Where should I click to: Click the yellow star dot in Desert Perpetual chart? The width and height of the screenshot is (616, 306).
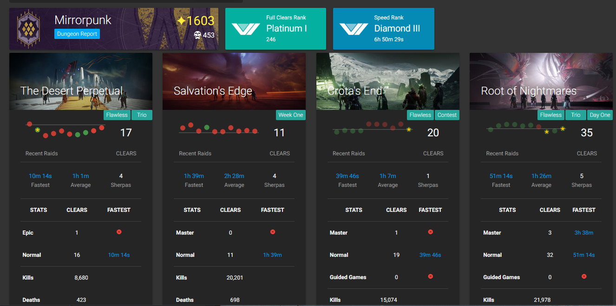(x=38, y=130)
